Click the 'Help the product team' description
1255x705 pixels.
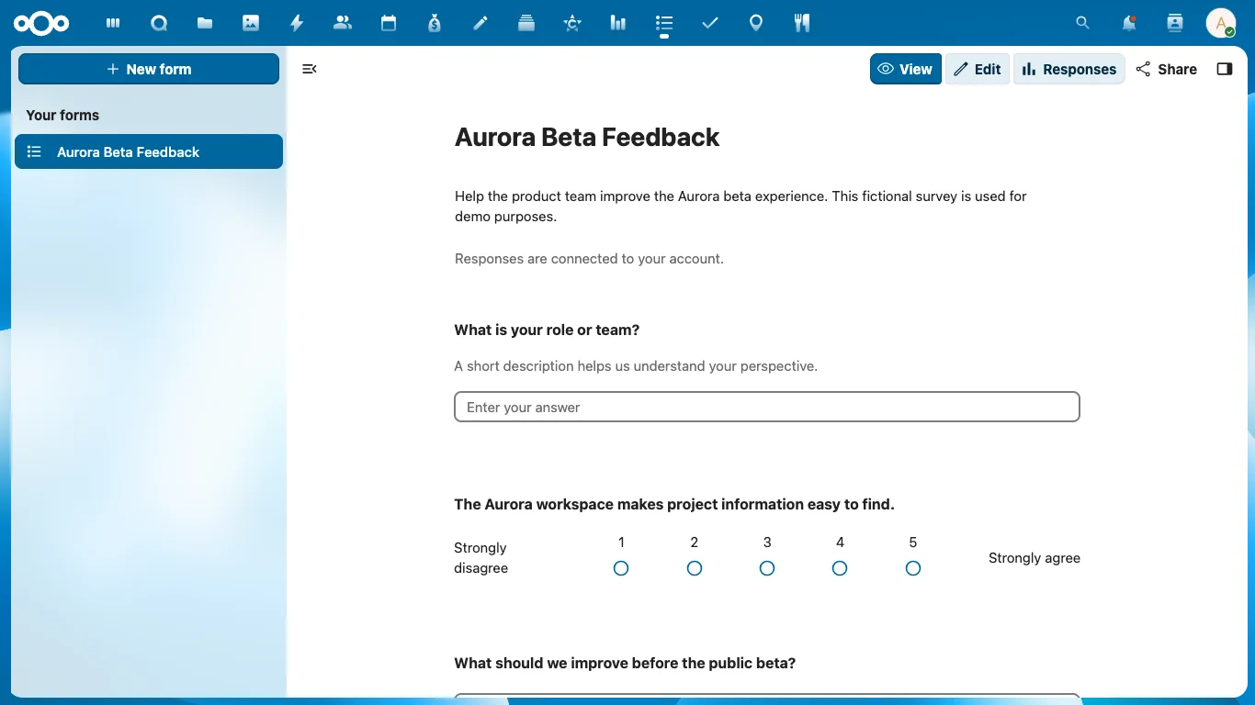741,206
